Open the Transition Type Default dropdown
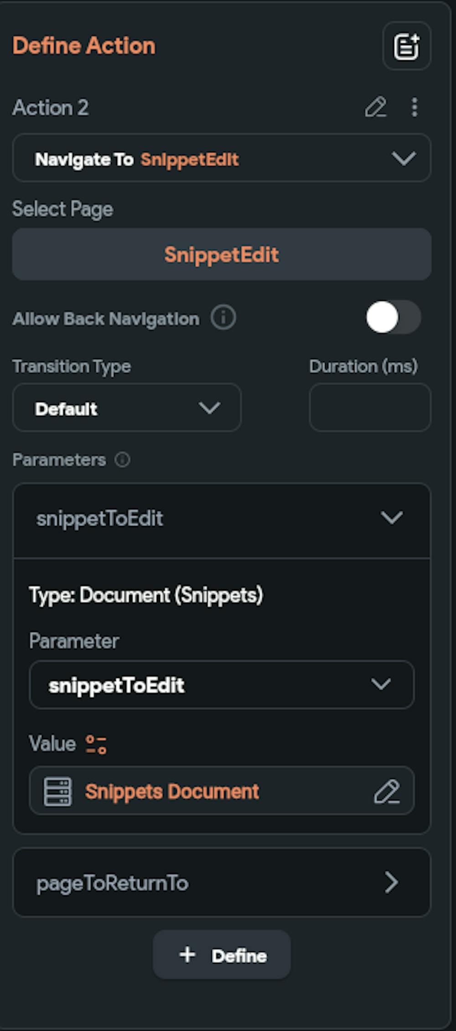Image resolution: width=456 pixels, height=1031 pixels. click(x=127, y=408)
